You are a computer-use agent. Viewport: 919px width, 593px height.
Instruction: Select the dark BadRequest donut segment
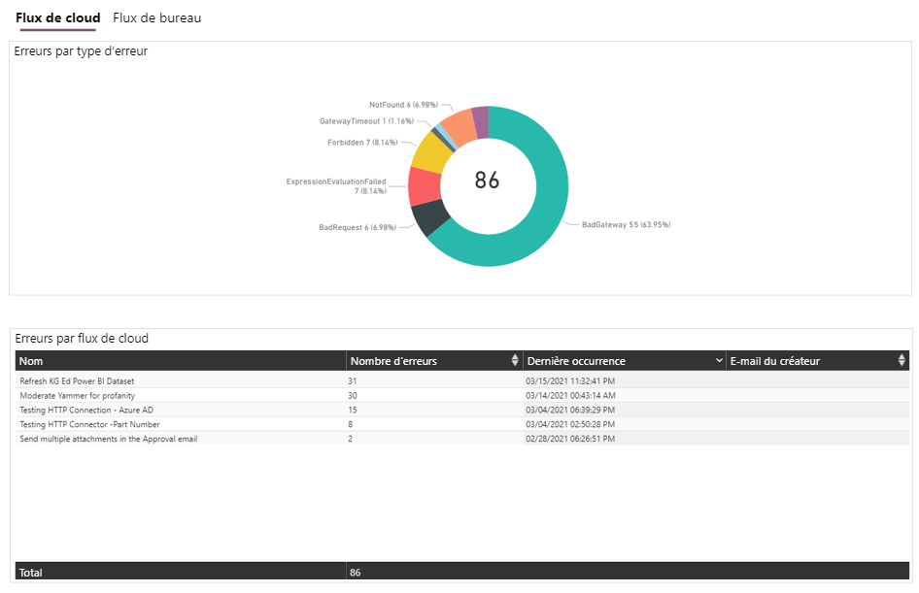click(x=430, y=216)
